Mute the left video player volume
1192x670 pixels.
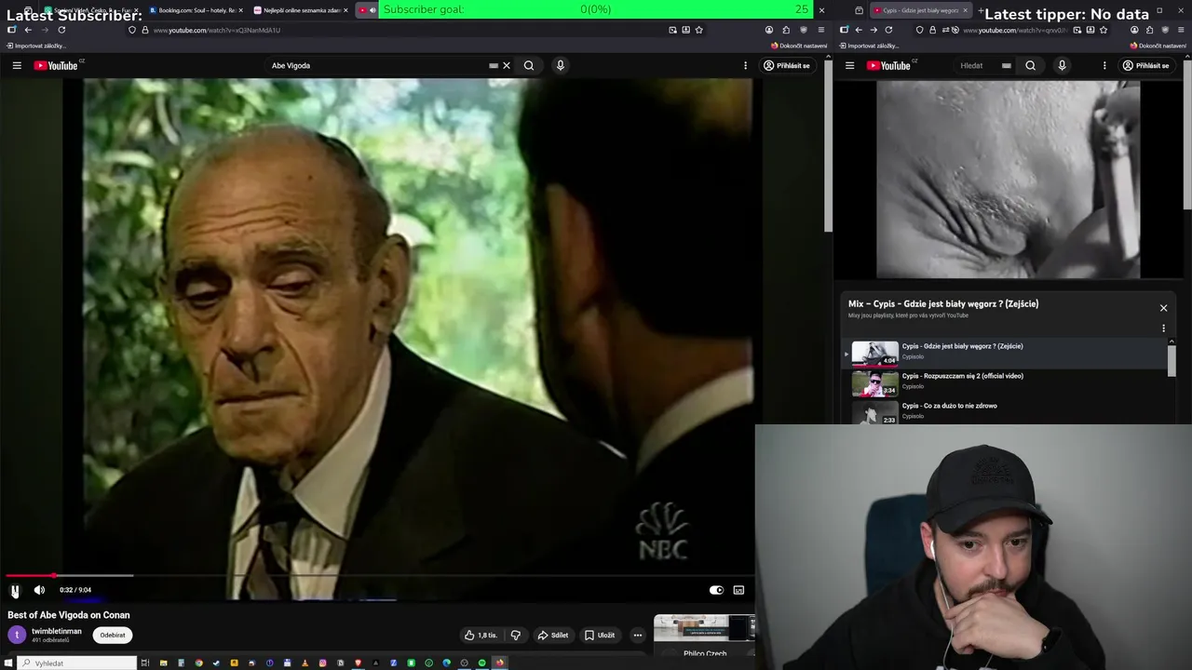coord(39,590)
